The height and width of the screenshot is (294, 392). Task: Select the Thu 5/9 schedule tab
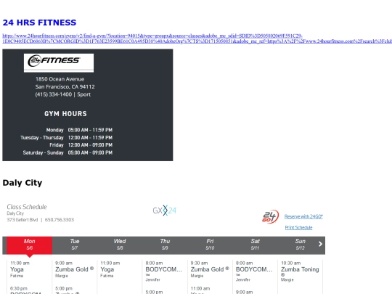[x=165, y=245]
